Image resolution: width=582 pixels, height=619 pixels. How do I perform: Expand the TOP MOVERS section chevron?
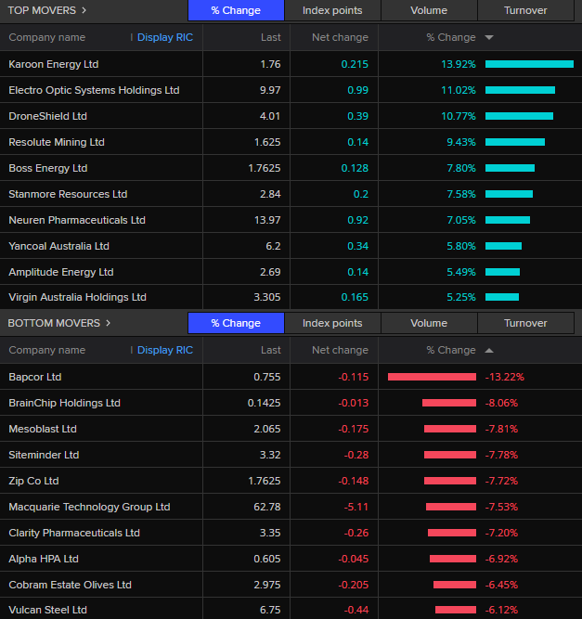tap(84, 11)
